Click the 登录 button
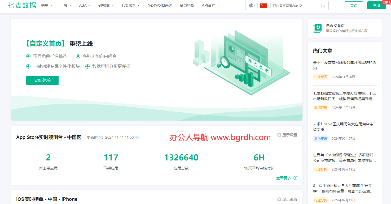Image resolution: width=391 pixels, height=204 pixels. (354, 5)
